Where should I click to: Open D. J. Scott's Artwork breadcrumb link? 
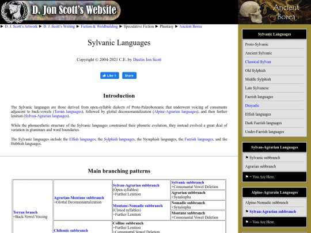(21, 26)
